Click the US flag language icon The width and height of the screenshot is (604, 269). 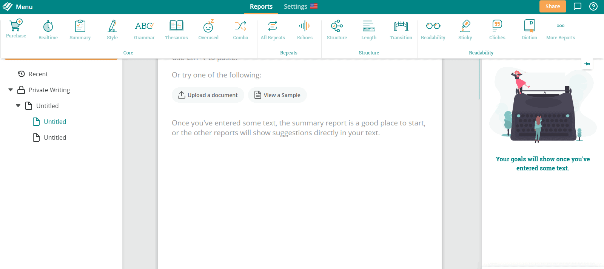(x=314, y=6)
